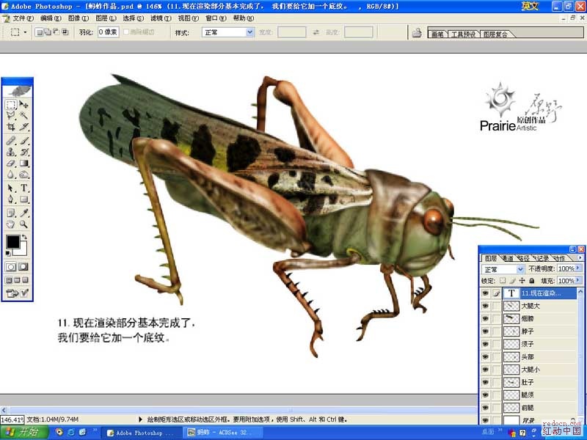Select the Notes tool
Viewport: 587px width, 440px height.
(x=11, y=213)
